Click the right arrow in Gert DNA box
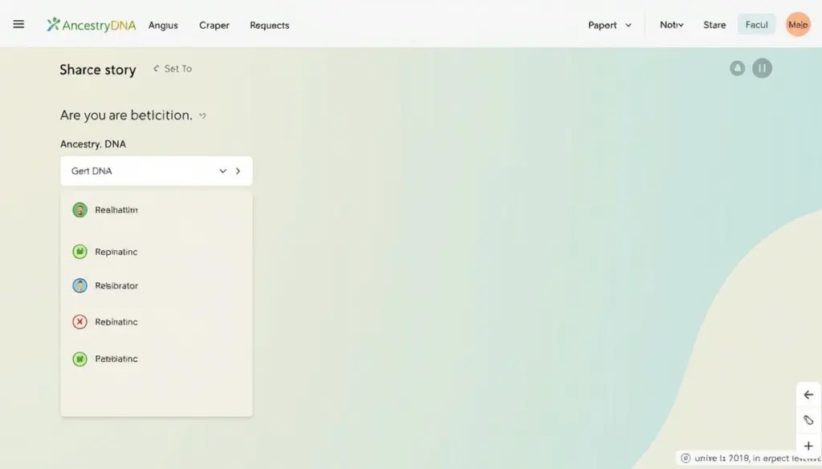Viewport: 822px width, 469px height. (238, 171)
